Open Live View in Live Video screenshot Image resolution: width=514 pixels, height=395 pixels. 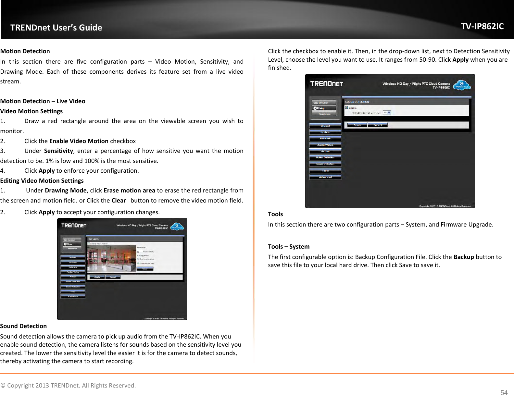click(72, 240)
